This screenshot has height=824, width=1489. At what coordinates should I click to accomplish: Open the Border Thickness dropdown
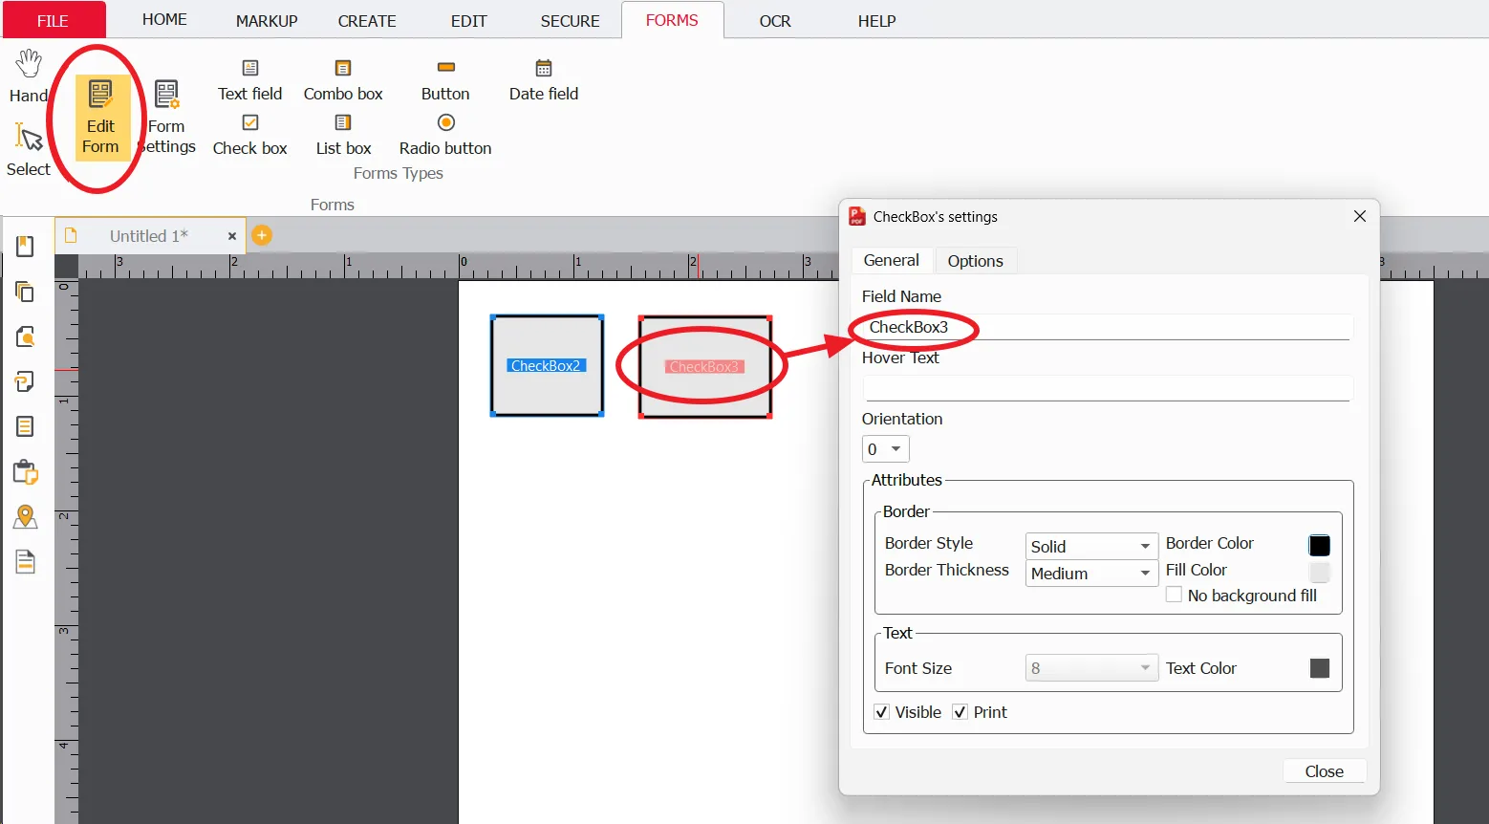pyautogui.click(x=1091, y=573)
